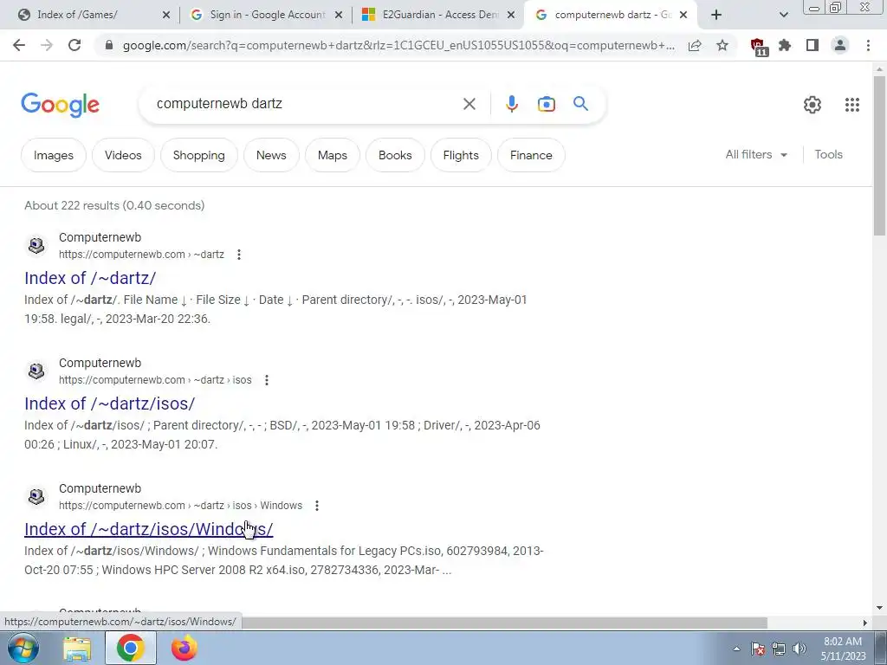Filter results by Flights

[461, 155]
